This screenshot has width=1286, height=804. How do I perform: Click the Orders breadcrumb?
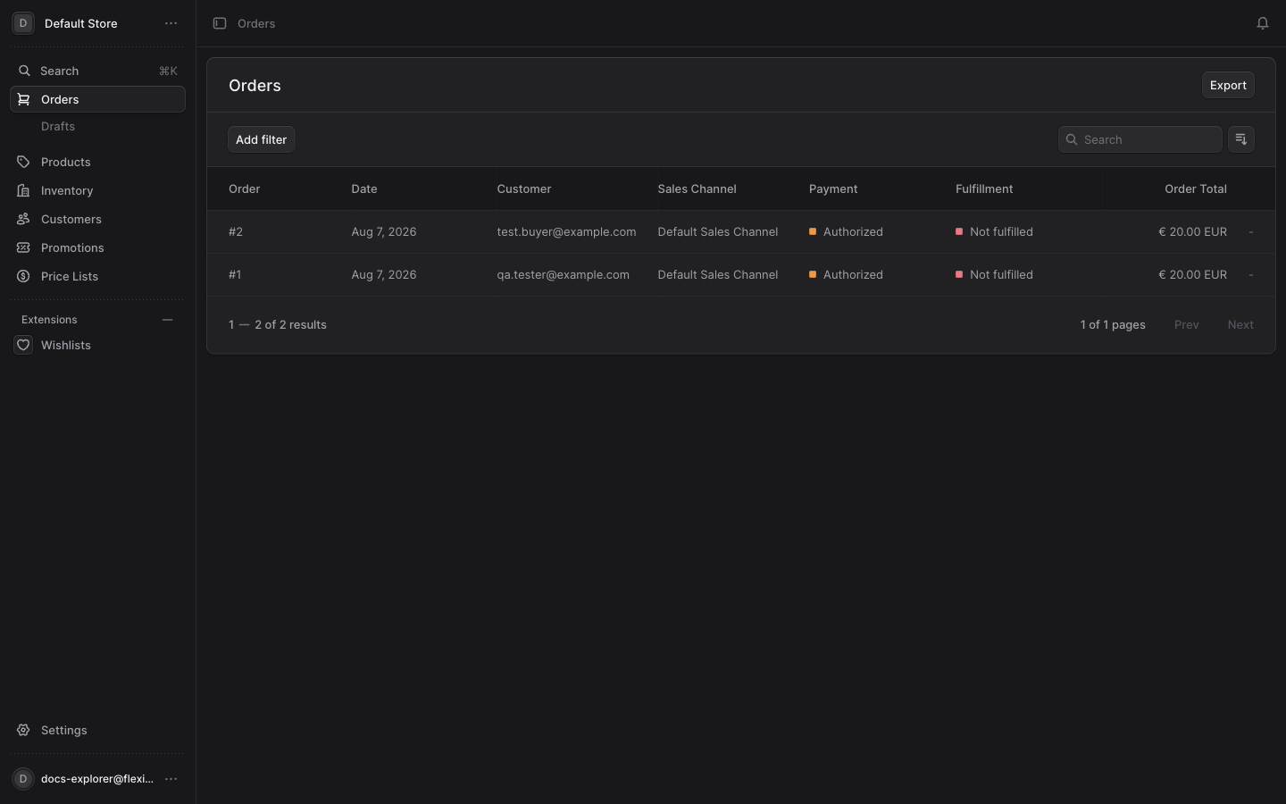(x=256, y=23)
